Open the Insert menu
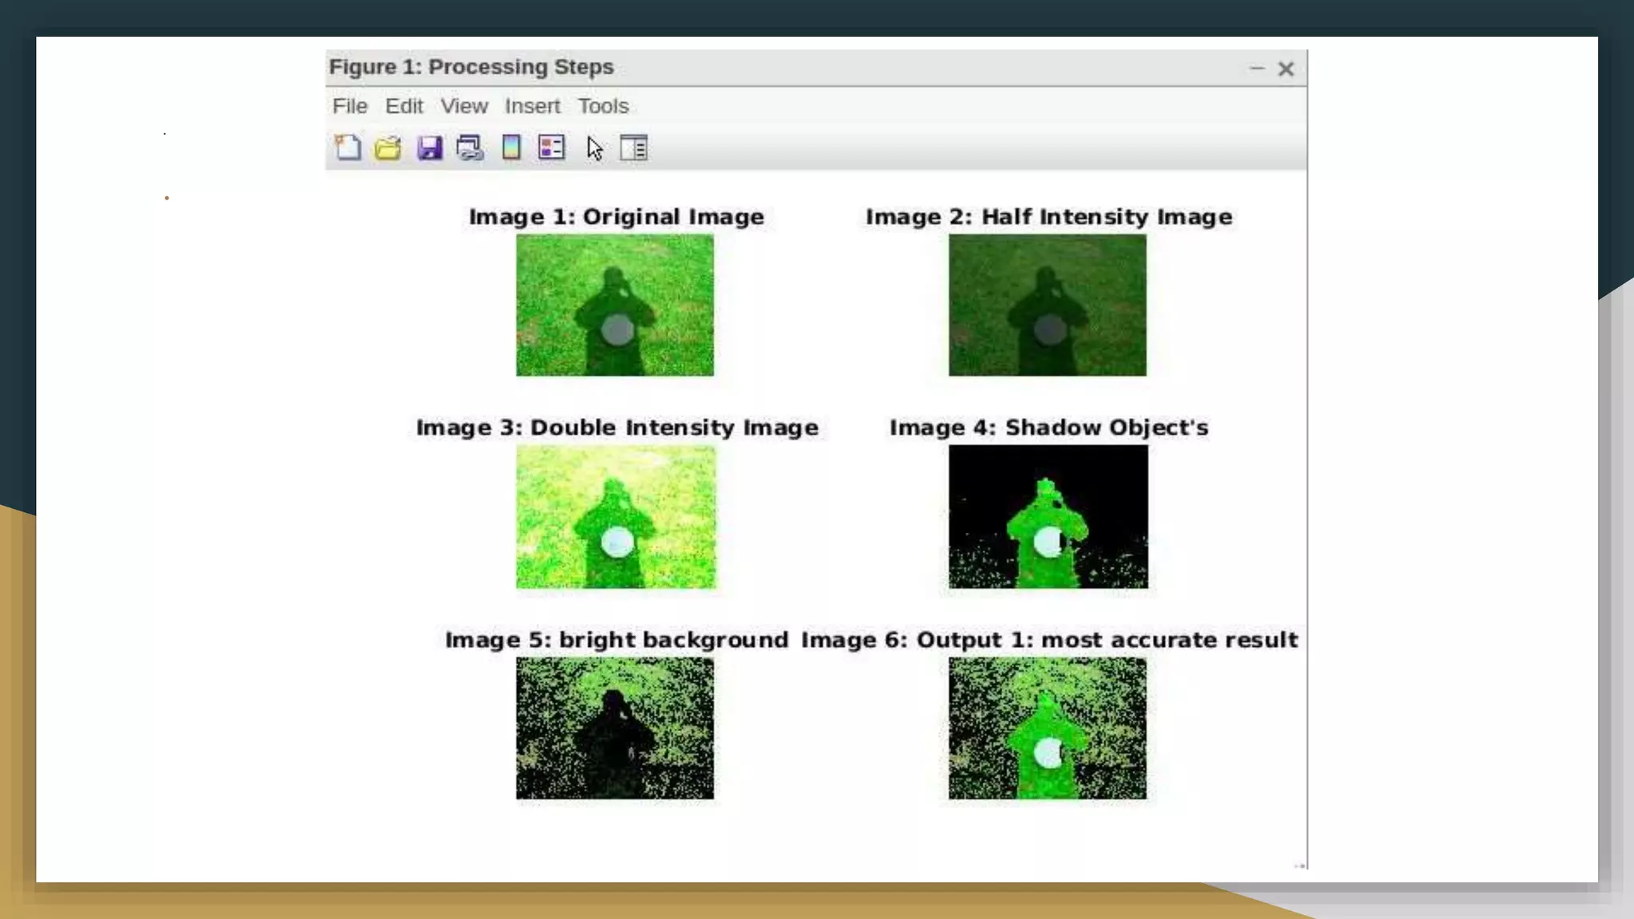 click(532, 106)
